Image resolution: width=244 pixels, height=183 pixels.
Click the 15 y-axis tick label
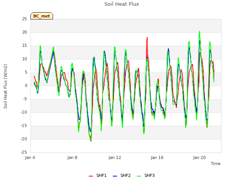[x=24, y=46]
